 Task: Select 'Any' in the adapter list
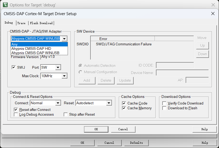39,45
